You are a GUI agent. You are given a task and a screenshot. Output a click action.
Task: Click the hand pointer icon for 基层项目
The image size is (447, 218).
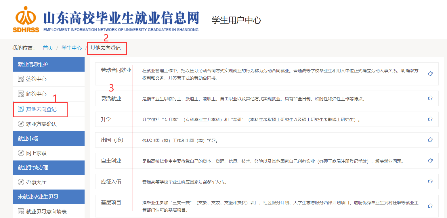430,206
